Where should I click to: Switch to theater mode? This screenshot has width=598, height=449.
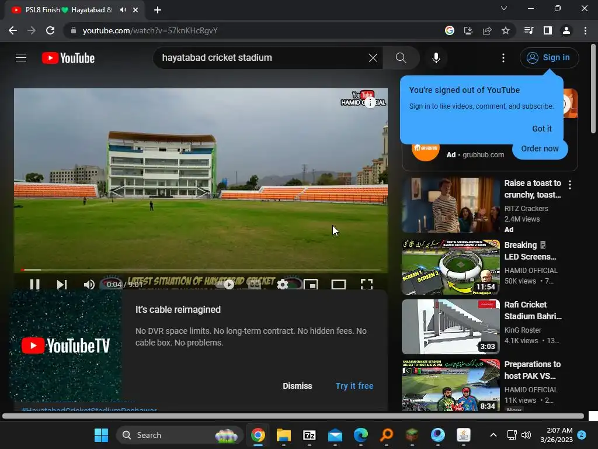(x=339, y=284)
